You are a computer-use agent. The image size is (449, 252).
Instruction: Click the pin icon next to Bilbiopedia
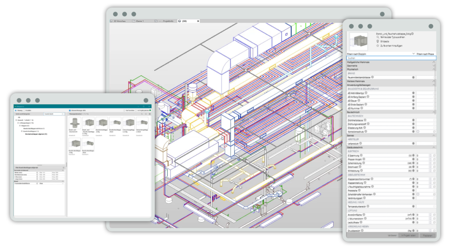[x=378, y=41]
